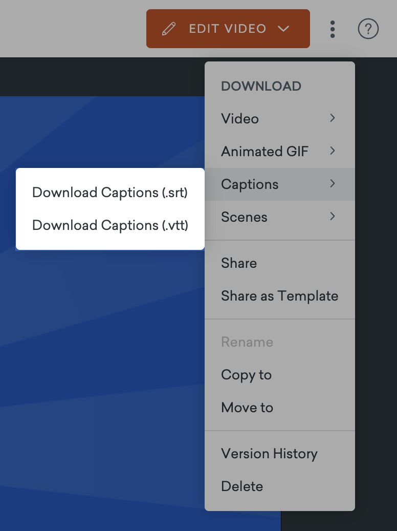Open the three-dot more options menu
The width and height of the screenshot is (397, 531).
(x=333, y=29)
